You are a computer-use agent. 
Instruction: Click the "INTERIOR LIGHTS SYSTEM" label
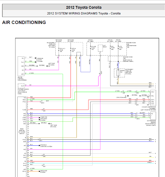pyautogui.click(x=40, y=60)
